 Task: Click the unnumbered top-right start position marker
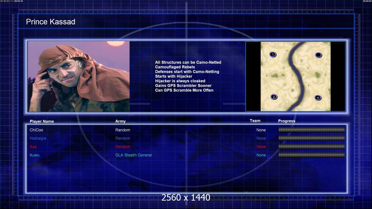point(318,55)
